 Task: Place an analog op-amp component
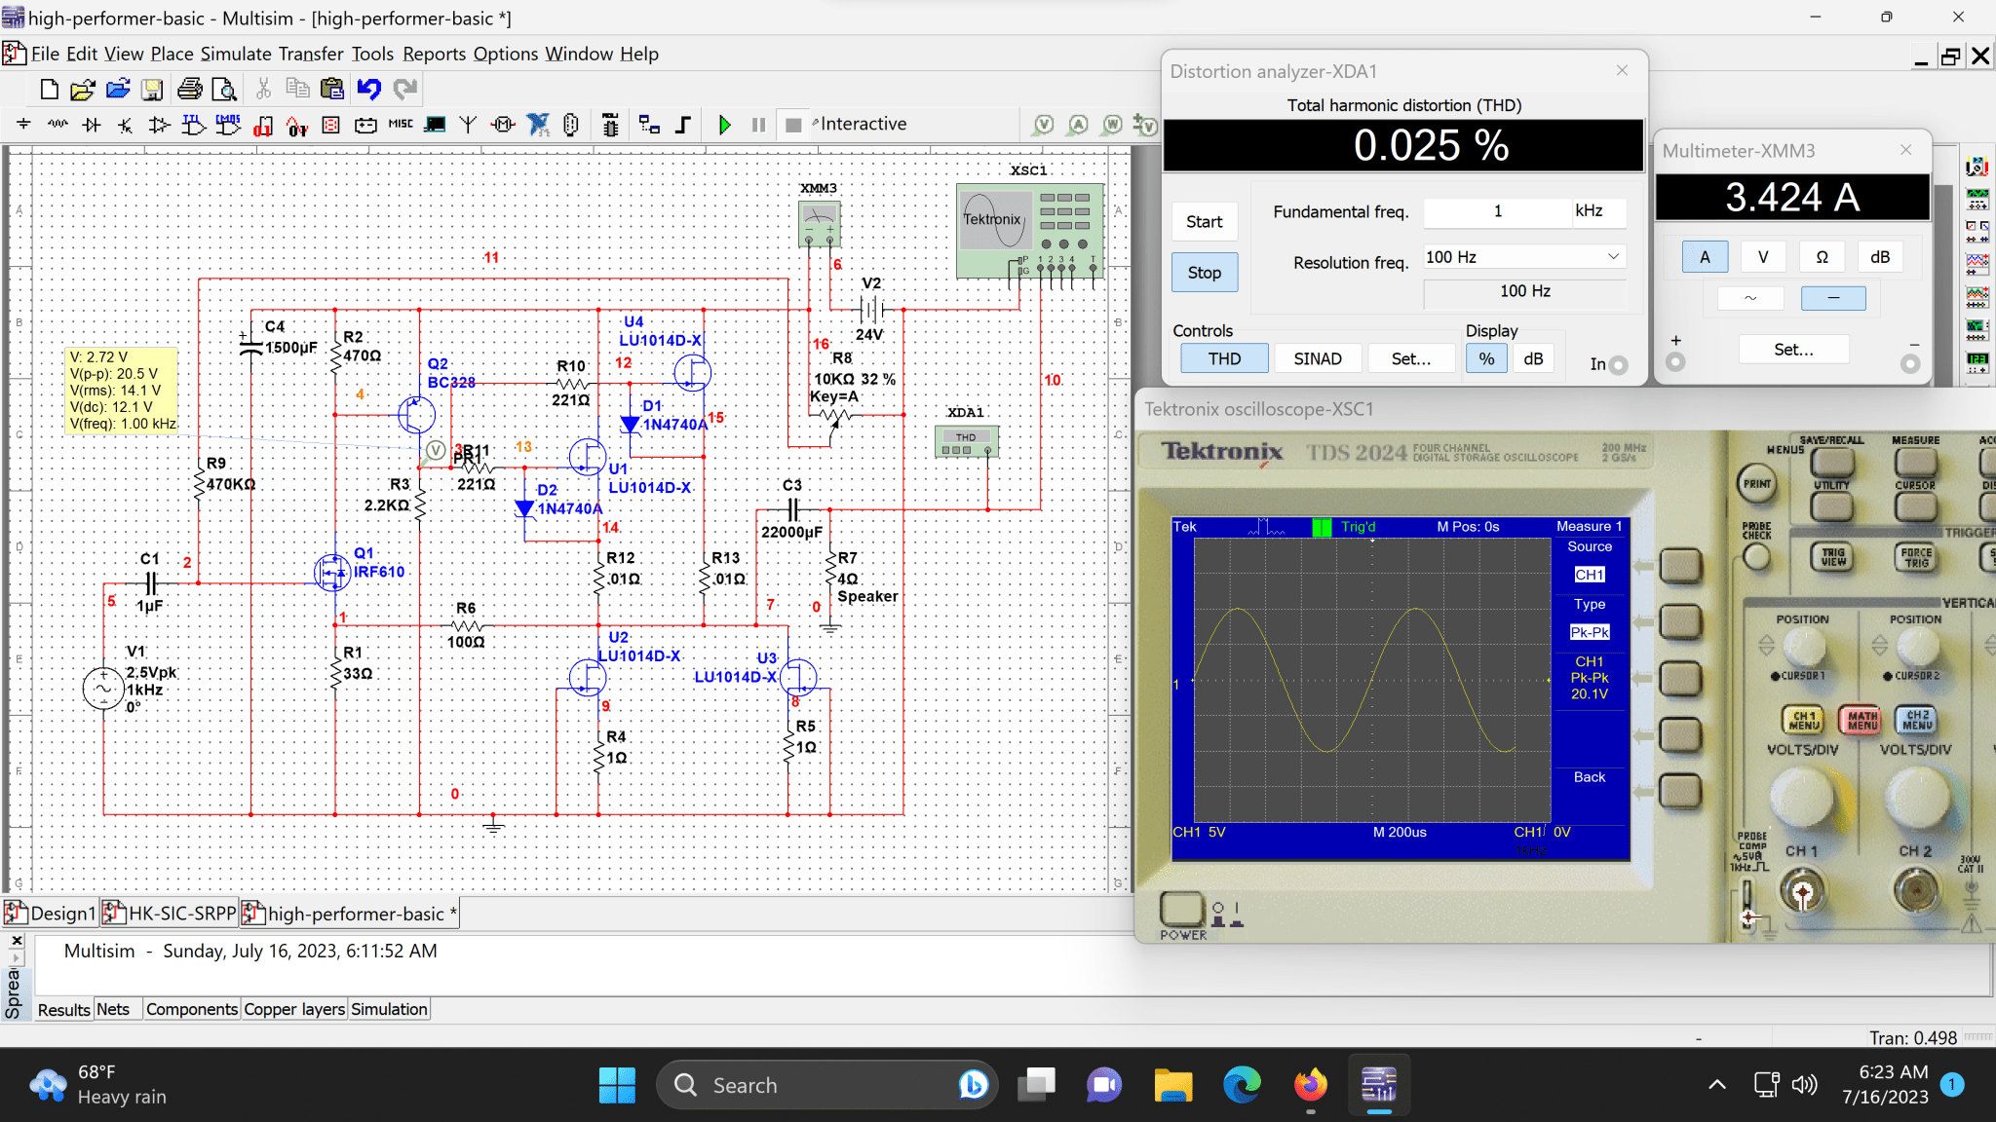(159, 125)
